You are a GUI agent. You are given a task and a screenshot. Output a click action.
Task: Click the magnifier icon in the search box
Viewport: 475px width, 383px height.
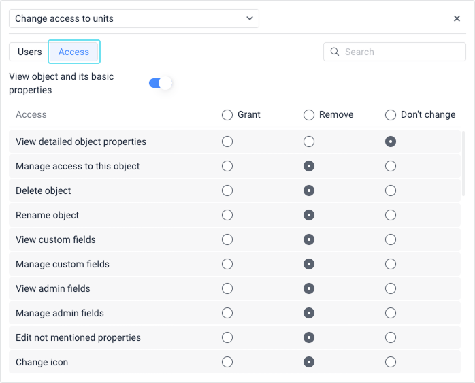(335, 52)
